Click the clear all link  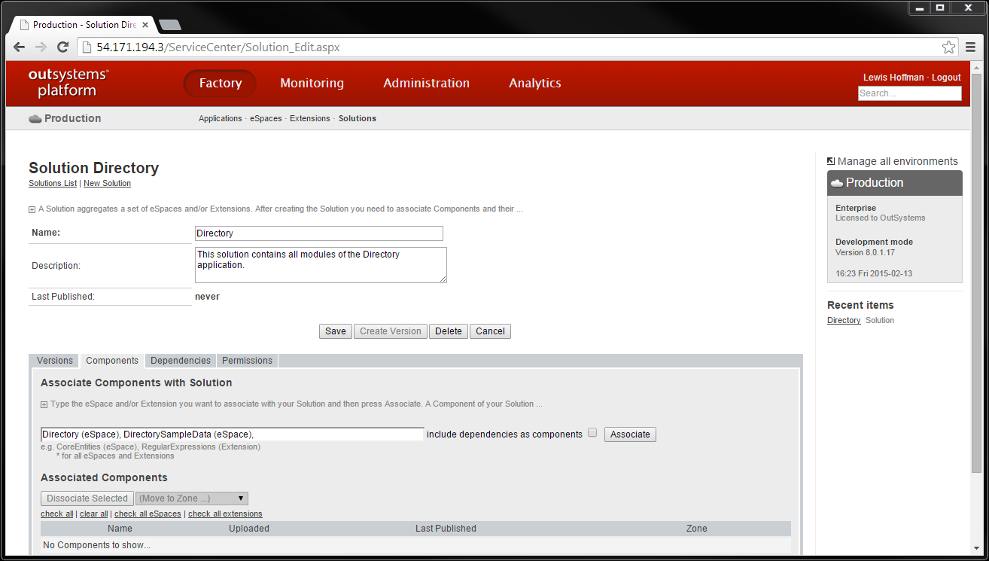[x=94, y=514]
